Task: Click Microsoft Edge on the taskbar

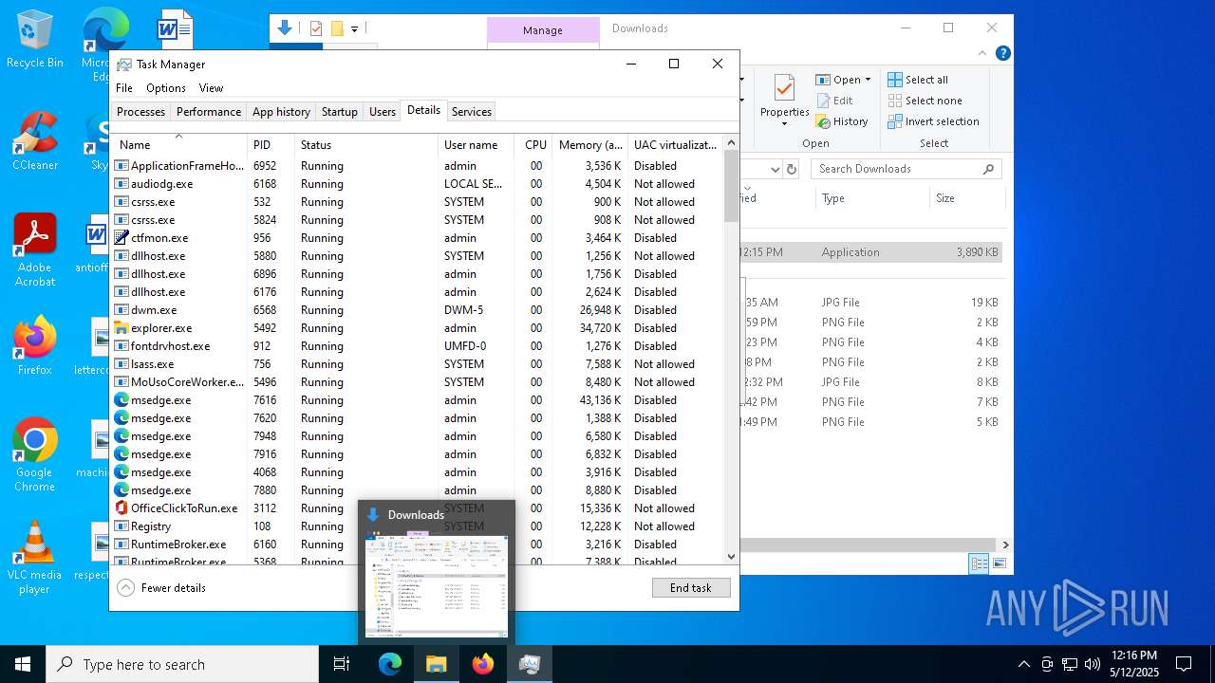Action: tap(390, 664)
